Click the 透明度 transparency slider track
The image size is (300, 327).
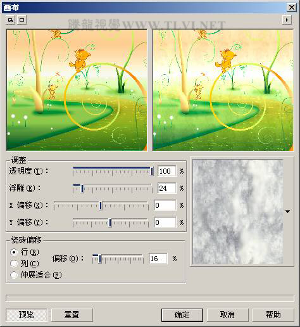point(113,171)
